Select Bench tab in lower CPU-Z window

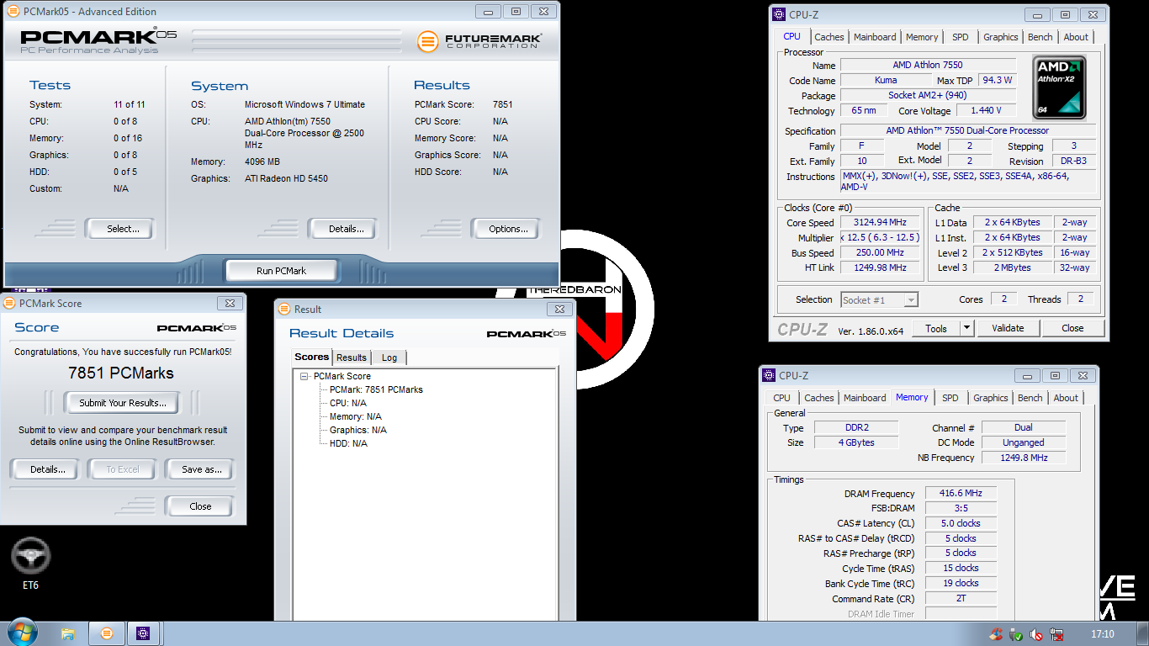[x=1030, y=398]
